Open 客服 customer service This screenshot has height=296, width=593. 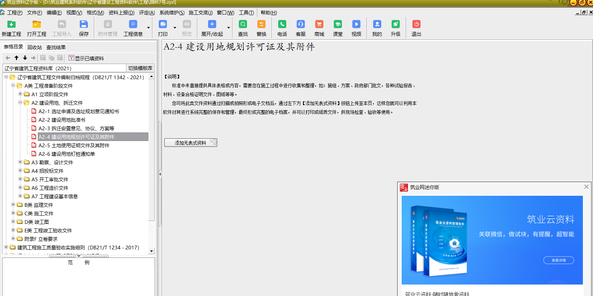point(301,28)
